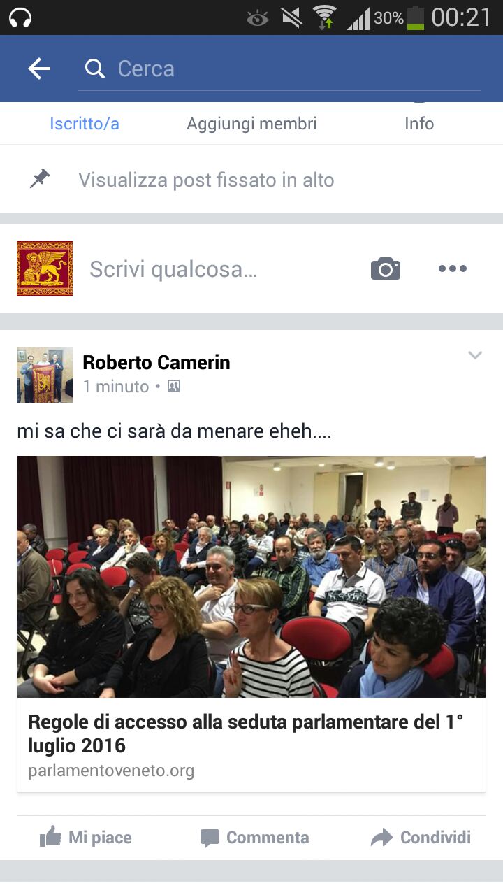The image size is (503, 895).
Task: Tap the thumbs-up Mi piace icon
Action: coord(50,836)
